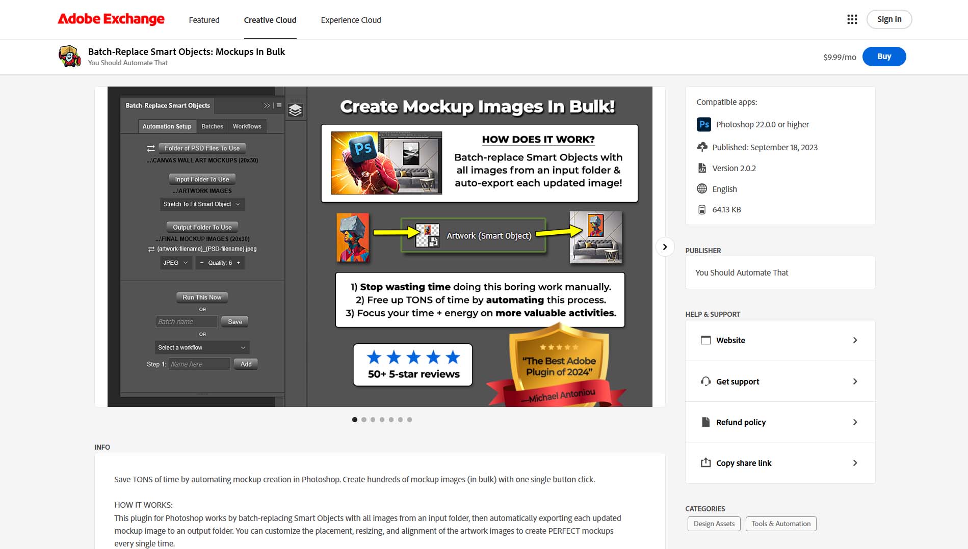The height and width of the screenshot is (549, 968).
Task: Click the file icon beside Version 2.0.2
Action: coord(702,168)
